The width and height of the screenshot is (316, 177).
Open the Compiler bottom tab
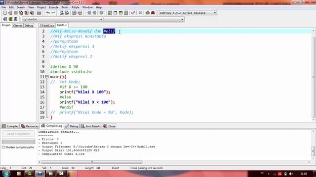(10, 126)
